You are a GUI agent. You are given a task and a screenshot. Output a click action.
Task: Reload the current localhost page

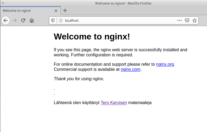point(23,20)
